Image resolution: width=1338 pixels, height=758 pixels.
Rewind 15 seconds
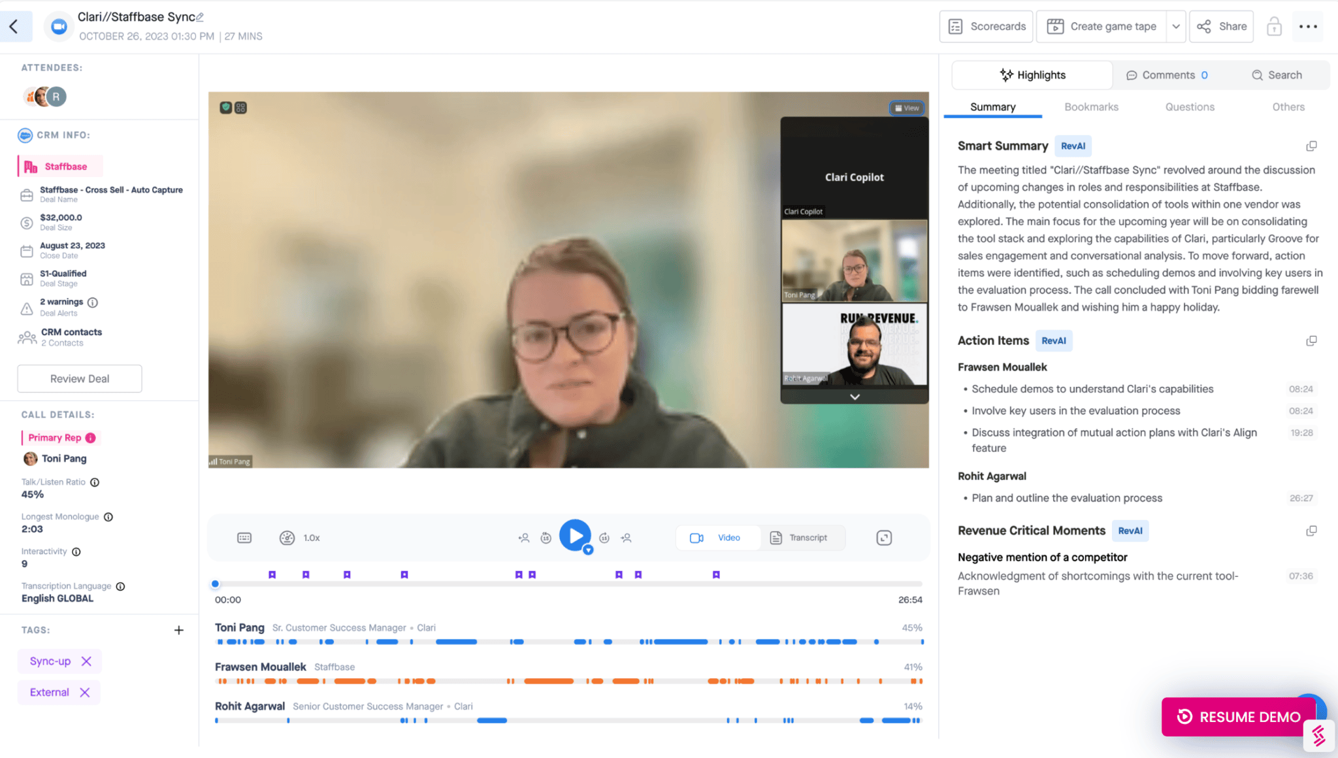click(546, 538)
